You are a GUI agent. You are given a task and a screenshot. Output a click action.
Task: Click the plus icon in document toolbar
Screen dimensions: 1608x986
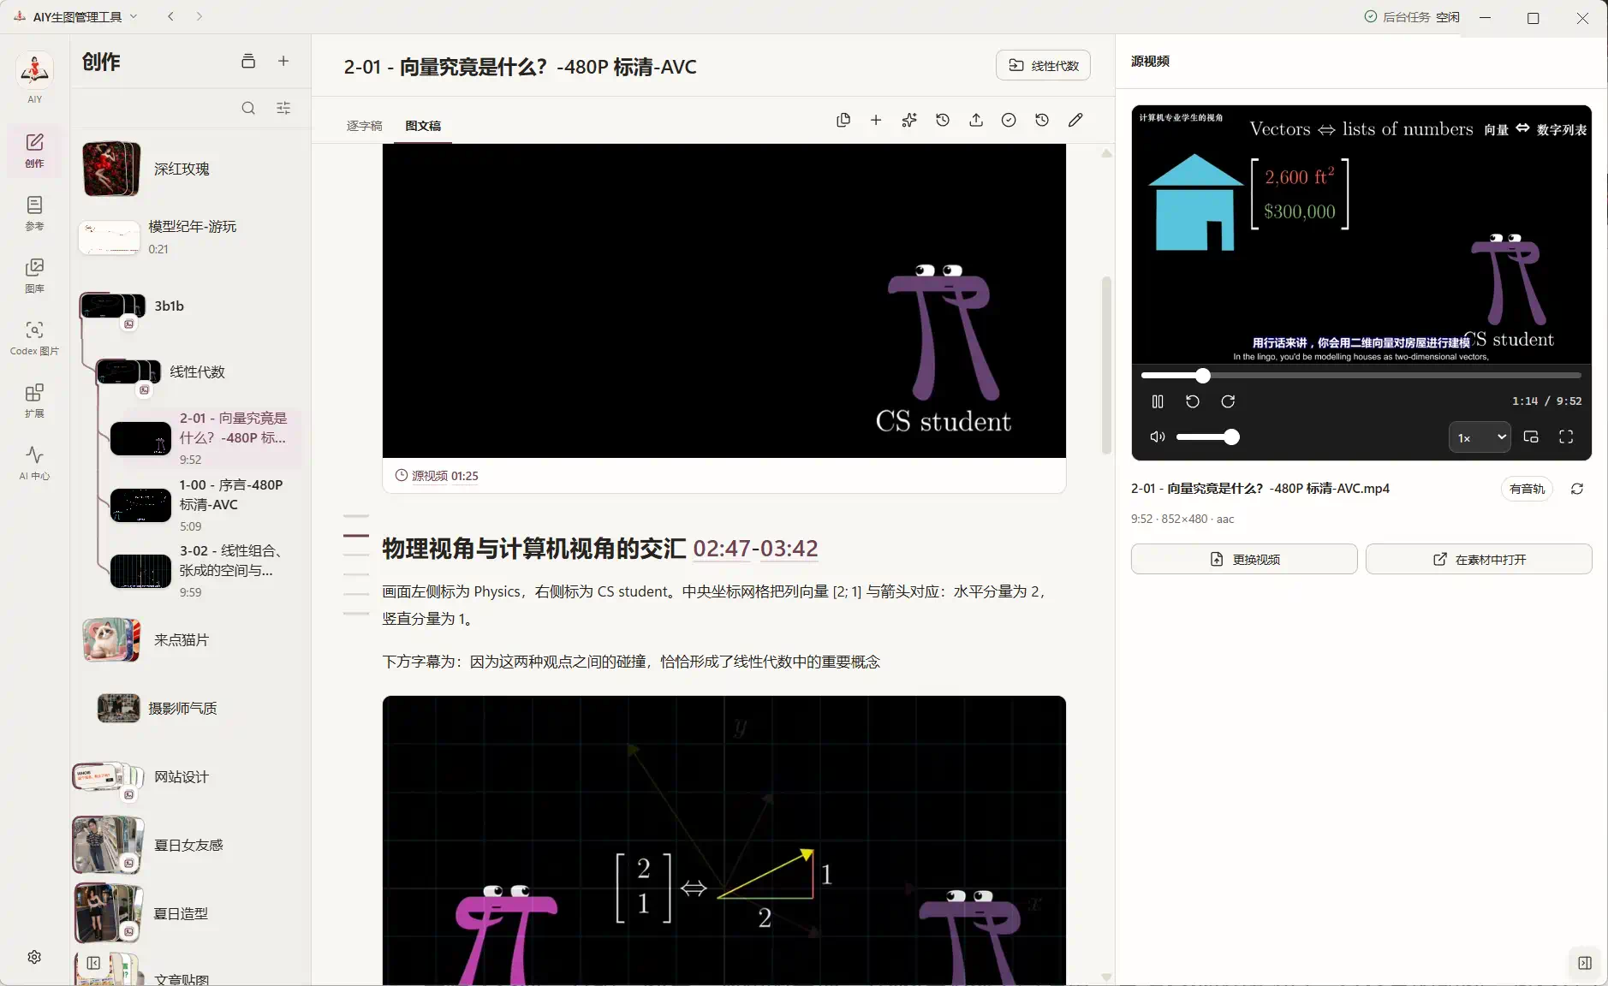click(876, 120)
